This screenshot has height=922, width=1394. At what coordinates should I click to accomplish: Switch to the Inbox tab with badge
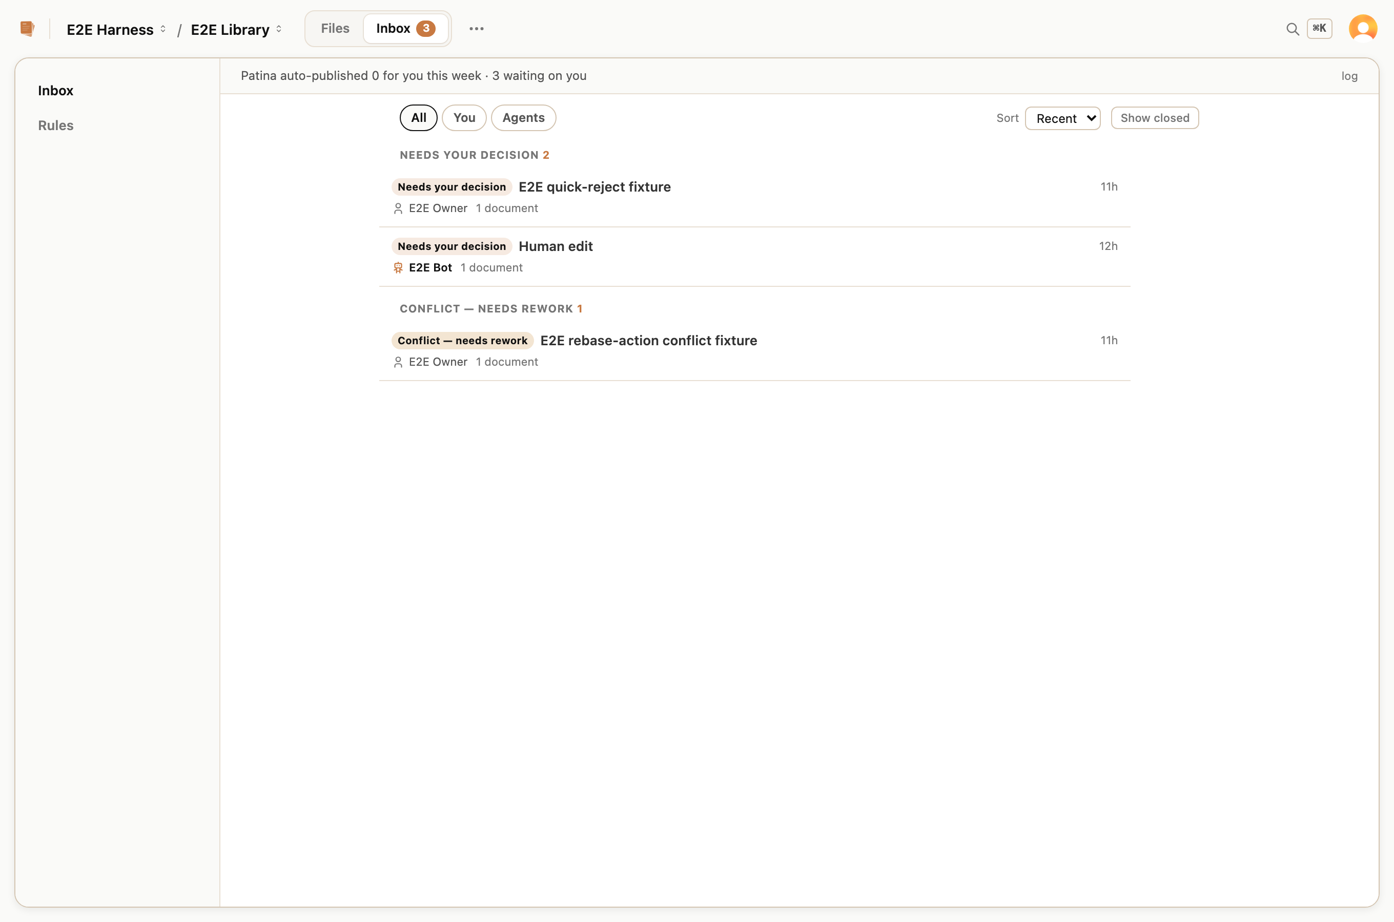[x=405, y=28]
